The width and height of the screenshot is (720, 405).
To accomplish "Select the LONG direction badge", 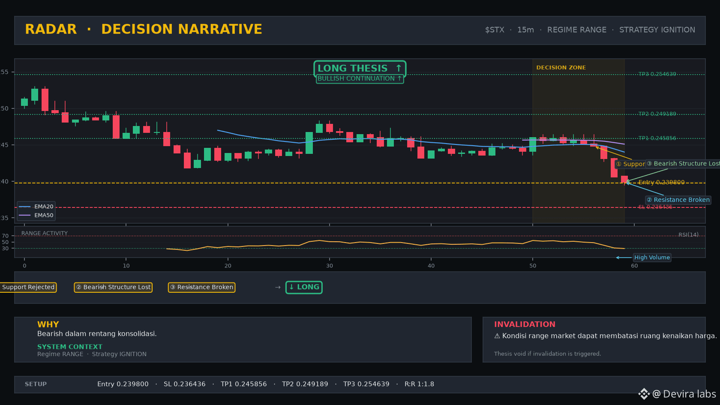I will [x=304, y=287].
